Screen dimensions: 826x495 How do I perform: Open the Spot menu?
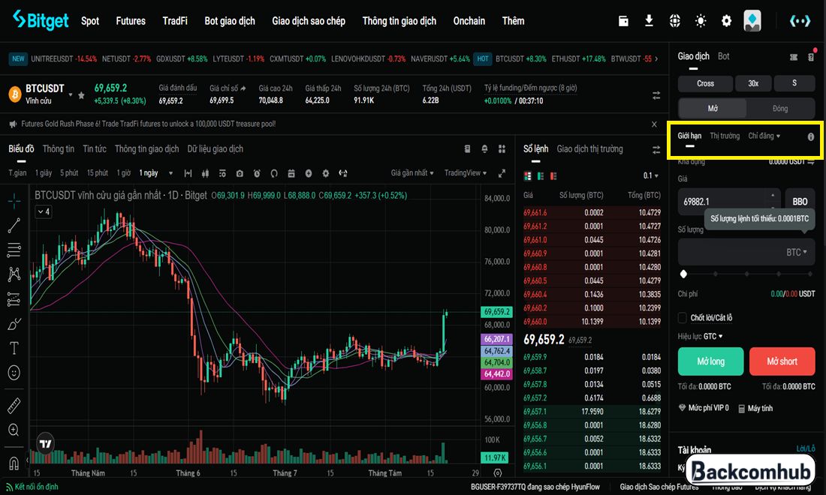[x=90, y=21]
